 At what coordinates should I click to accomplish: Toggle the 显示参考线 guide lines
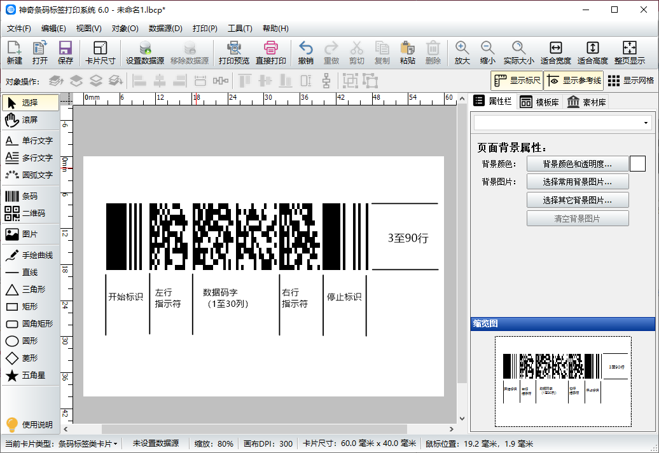pyautogui.click(x=574, y=81)
